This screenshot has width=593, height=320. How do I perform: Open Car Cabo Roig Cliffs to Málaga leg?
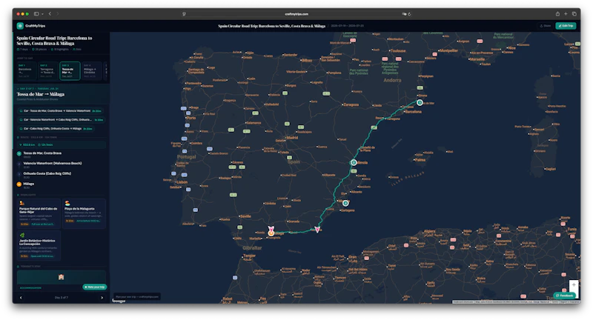tap(56, 129)
